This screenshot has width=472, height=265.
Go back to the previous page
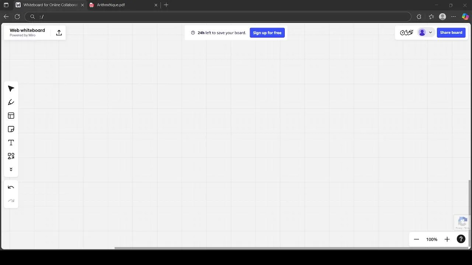tap(6, 17)
